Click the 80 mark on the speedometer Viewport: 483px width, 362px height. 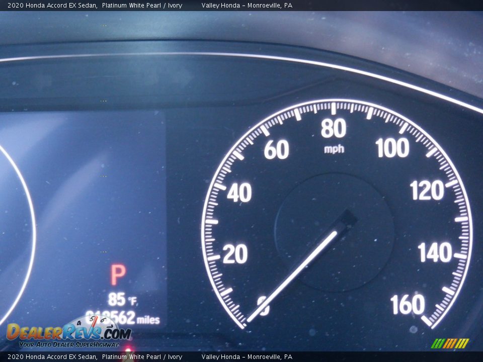(x=334, y=129)
